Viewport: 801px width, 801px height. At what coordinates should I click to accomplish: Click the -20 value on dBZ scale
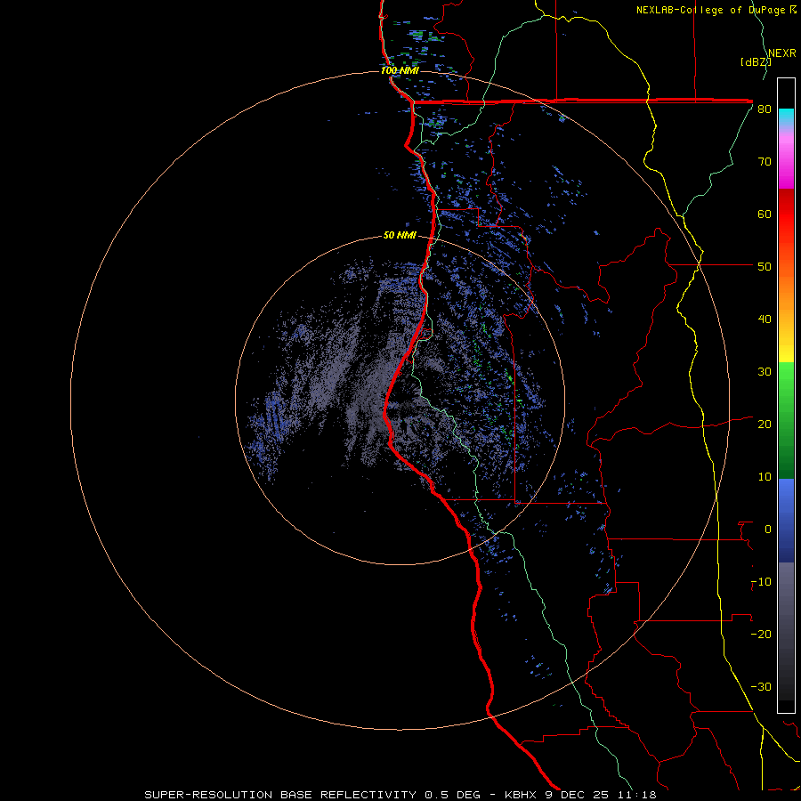coord(761,635)
